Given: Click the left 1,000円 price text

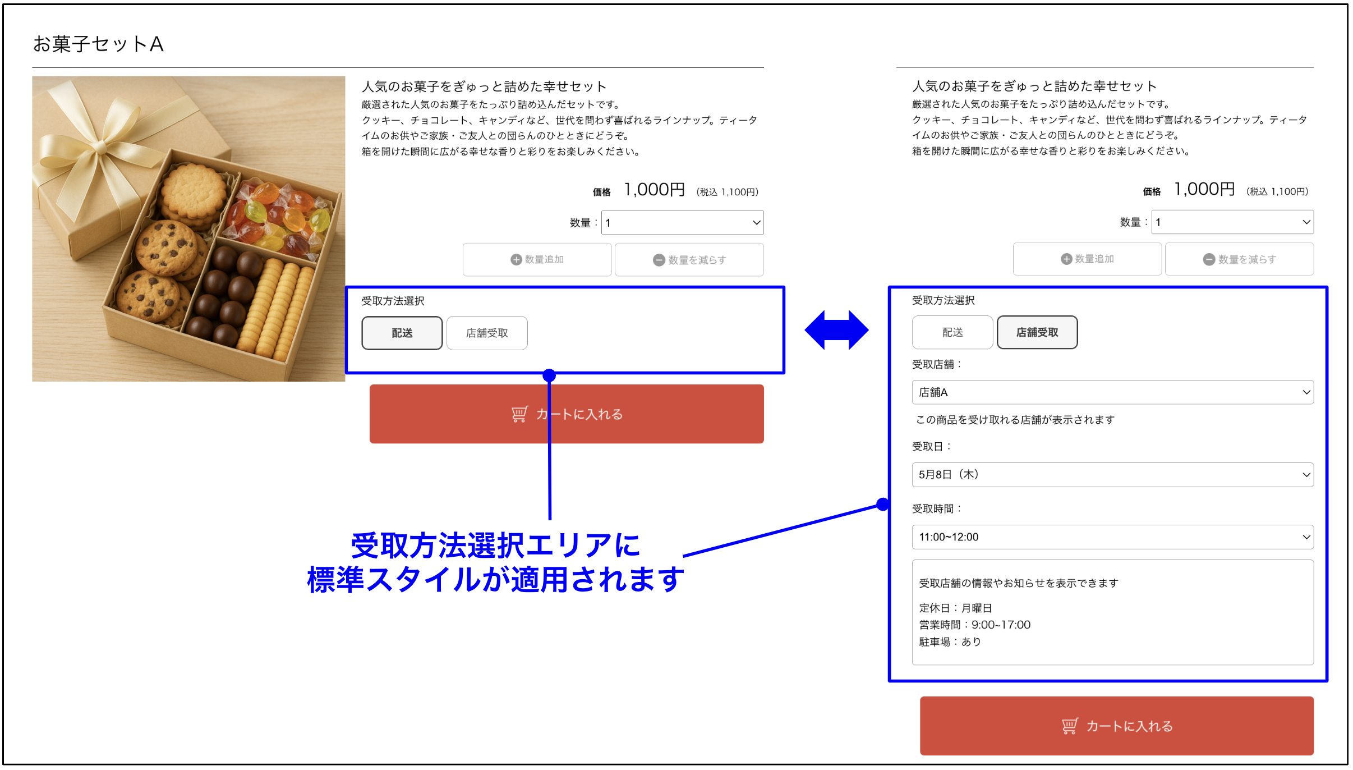Looking at the screenshot, I should tap(655, 190).
